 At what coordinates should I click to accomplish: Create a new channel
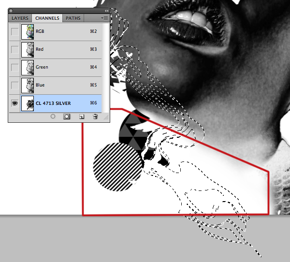[x=82, y=116]
